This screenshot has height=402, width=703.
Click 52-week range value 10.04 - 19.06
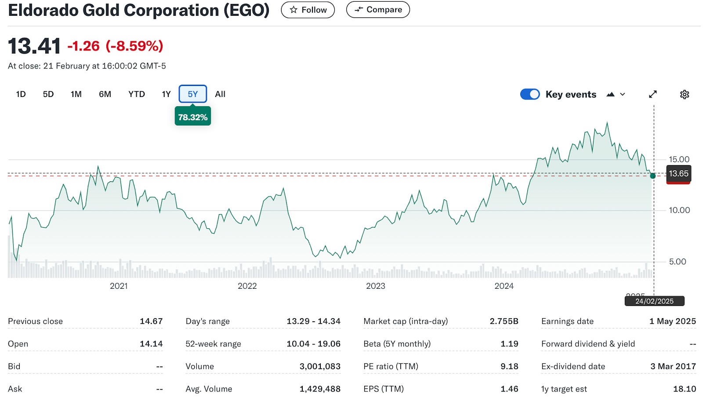[313, 344]
